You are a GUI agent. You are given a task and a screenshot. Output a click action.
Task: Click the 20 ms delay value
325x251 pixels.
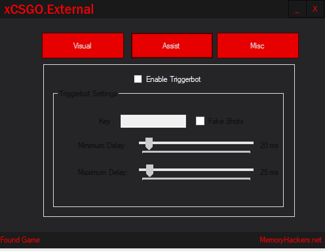269,145
